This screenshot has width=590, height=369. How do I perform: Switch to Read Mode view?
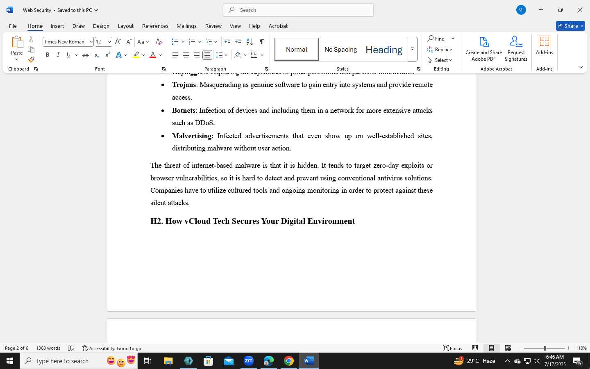click(x=475, y=348)
